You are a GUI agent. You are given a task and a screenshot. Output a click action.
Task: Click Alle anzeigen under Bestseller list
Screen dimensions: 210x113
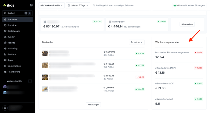click(93, 105)
